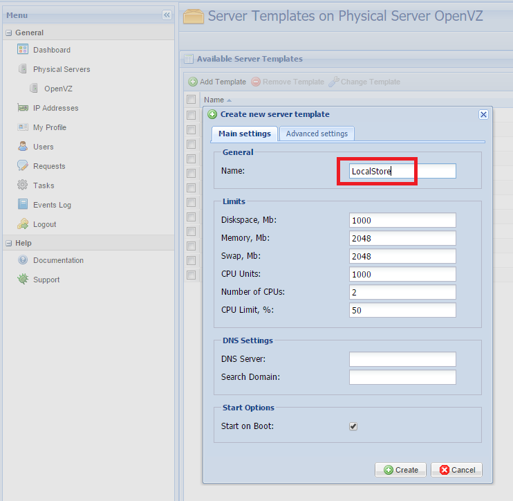513x501 pixels.
Task: Click the Name input field
Action: click(x=402, y=171)
